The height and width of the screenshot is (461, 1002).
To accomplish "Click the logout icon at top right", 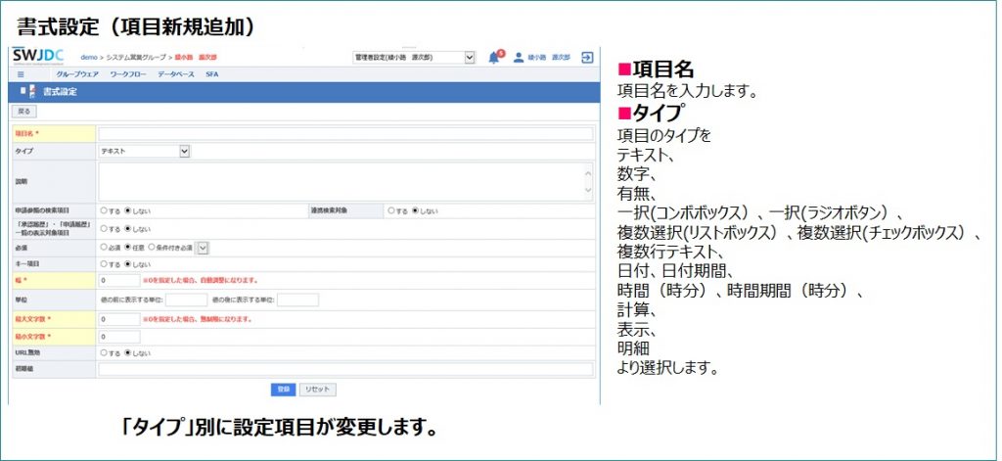I will click(x=586, y=58).
